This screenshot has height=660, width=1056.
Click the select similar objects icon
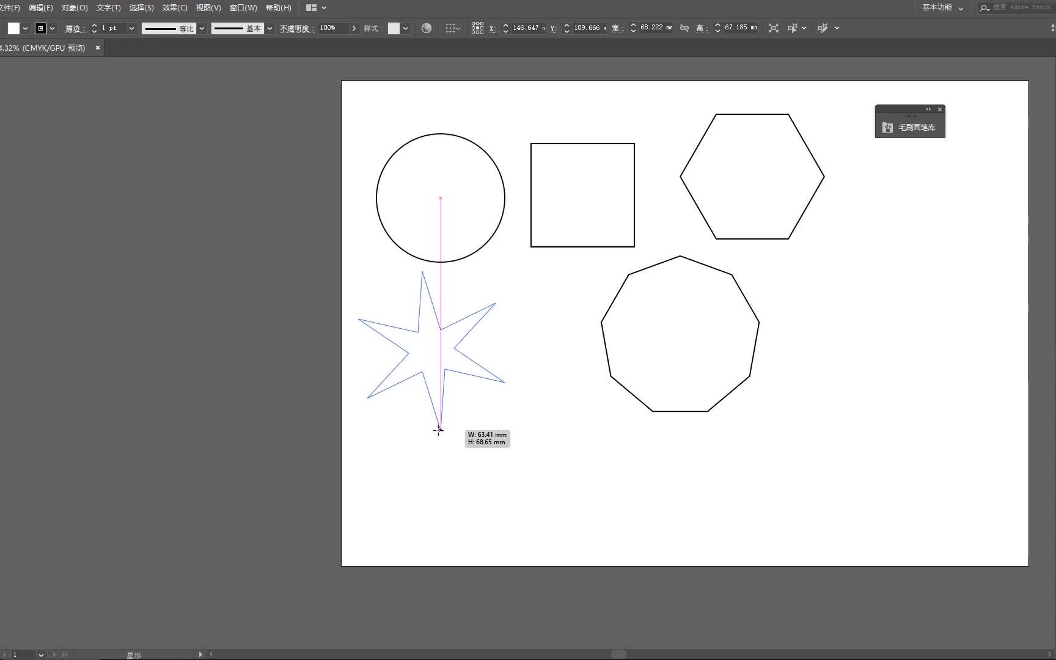click(x=823, y=28)
